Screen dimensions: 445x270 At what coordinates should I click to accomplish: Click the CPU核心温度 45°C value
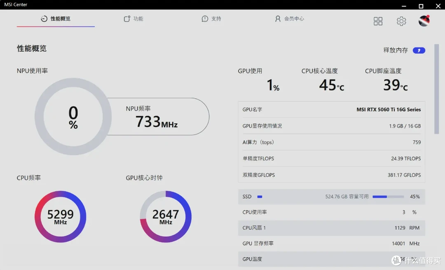pos(331,85)
